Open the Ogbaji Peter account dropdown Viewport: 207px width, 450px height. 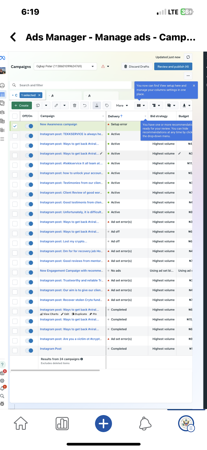pos(65,66)
